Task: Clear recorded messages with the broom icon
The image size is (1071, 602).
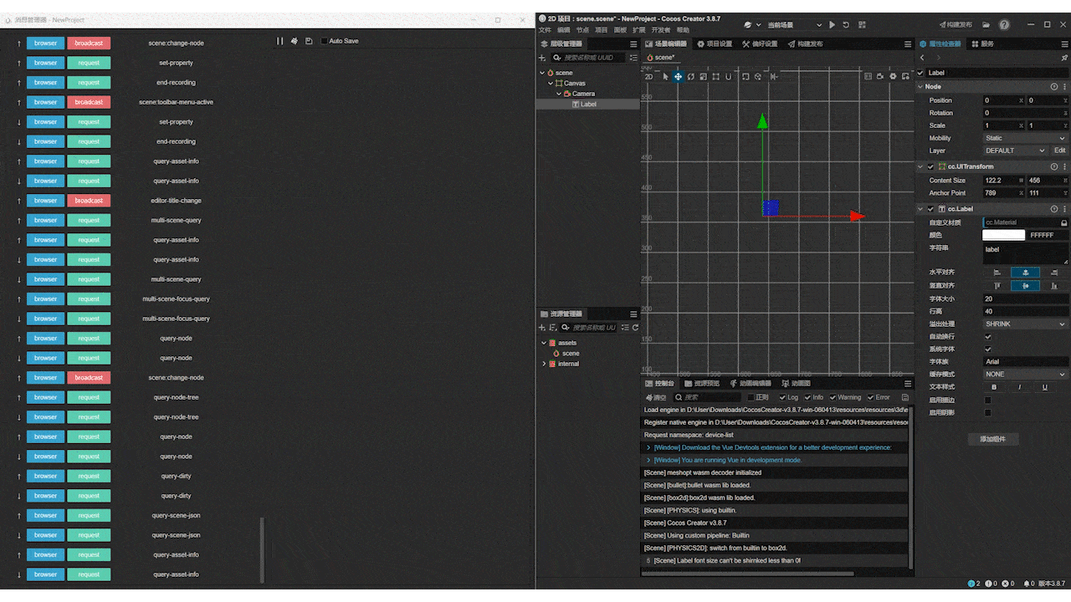Action: pyautogui.click(x=295, y=41)
